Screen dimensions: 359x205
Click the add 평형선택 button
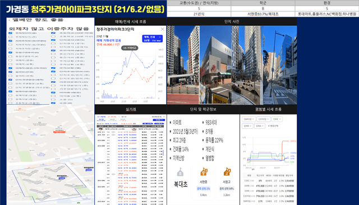273,126
